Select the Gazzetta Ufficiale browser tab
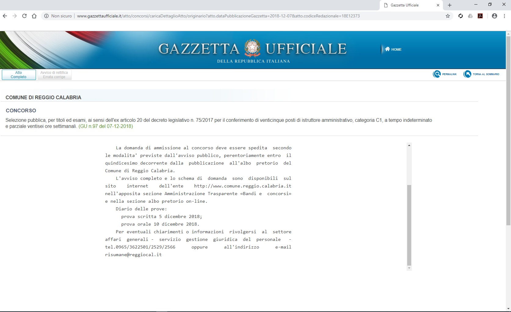Screen dimensions: 511x312 click(411, 5)
